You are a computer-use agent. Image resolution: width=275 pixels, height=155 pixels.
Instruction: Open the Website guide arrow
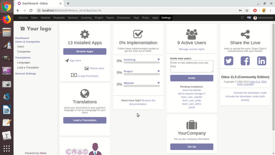point(158,83)
